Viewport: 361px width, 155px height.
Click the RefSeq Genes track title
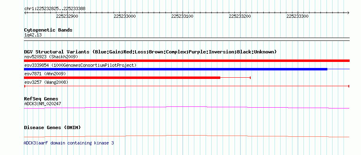41,99
